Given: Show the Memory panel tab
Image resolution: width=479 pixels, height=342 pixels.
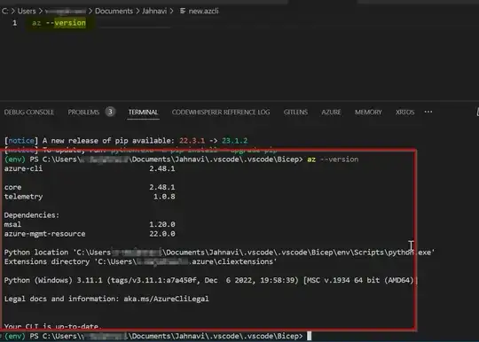Looking at the screenshot, I should point(368,113).
